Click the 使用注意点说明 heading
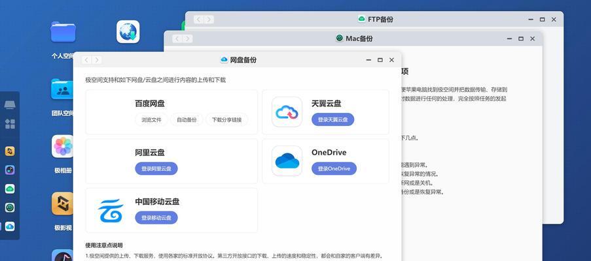 [x=104, y=245]
